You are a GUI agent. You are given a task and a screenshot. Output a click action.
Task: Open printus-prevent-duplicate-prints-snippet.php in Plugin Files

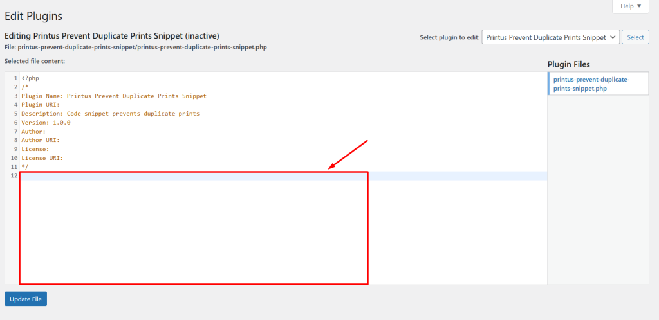(591, 84)
